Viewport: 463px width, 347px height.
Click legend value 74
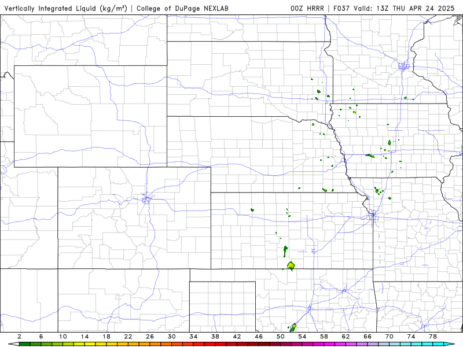pyautogui.click(x=411, y=337)
